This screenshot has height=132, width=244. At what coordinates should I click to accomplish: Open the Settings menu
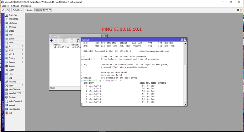(15, 6)
